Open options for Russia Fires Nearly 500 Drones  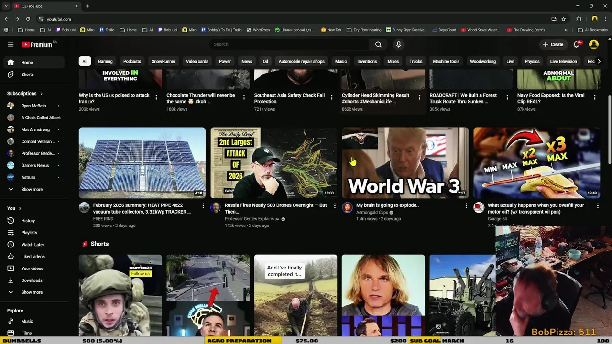[x=335, y=206]
